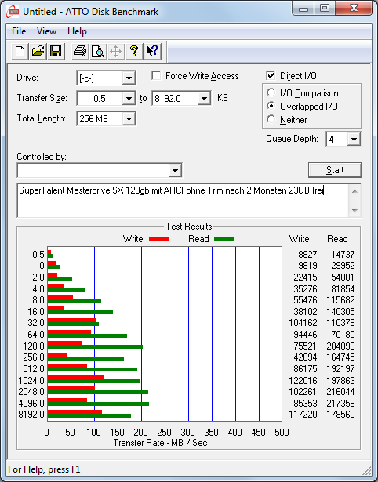
Task: Click read value 178560
Action: tap(340, 415)
